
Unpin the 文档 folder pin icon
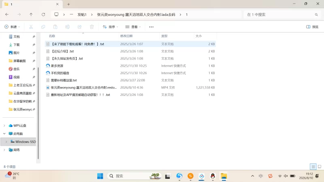[x=34, y=36]
